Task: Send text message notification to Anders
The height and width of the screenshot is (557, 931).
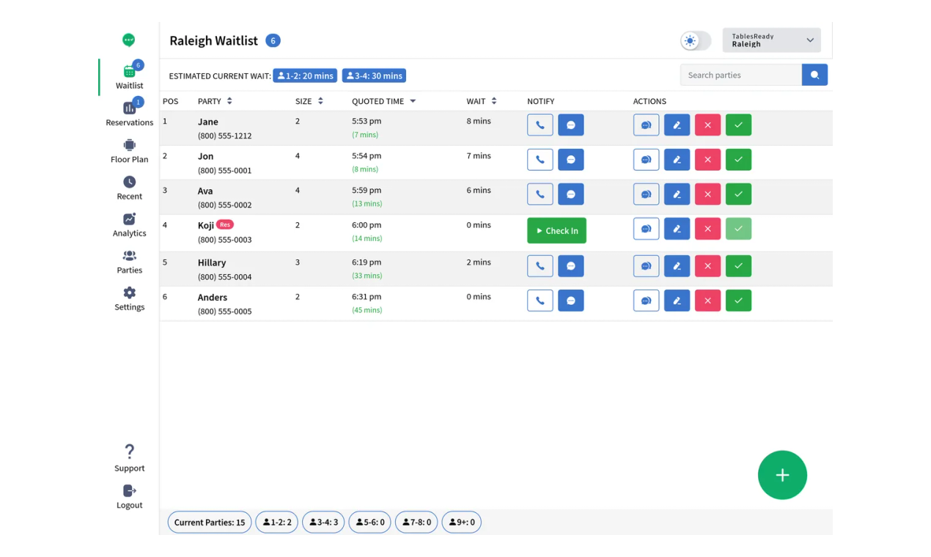Action: (x=571, y=300)
